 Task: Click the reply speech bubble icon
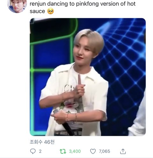coord(33,151)
